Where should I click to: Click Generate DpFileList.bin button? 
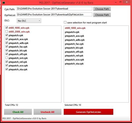pos(89,112)
